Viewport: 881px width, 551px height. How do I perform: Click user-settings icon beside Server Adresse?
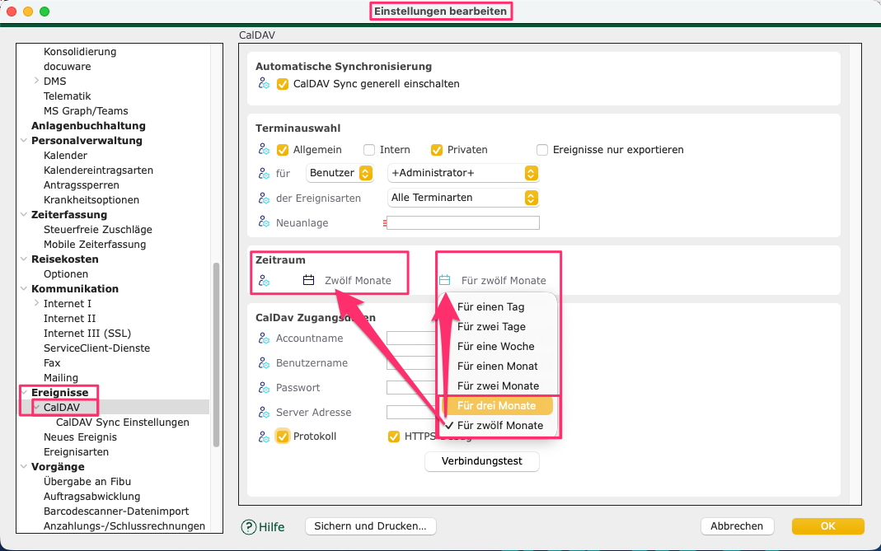click(264, 413)
